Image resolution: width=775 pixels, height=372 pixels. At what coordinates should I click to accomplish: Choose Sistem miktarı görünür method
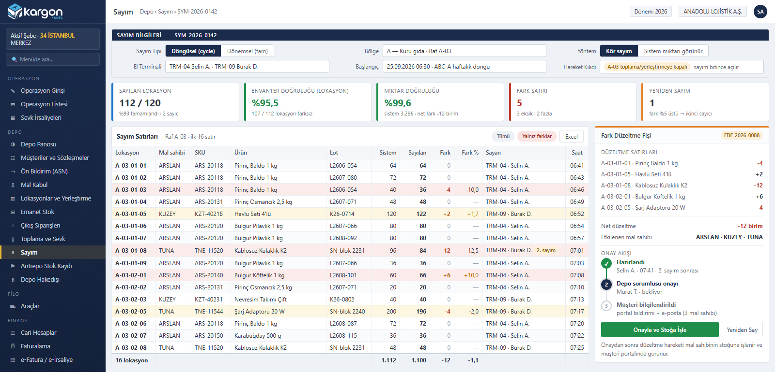point(673,51)
